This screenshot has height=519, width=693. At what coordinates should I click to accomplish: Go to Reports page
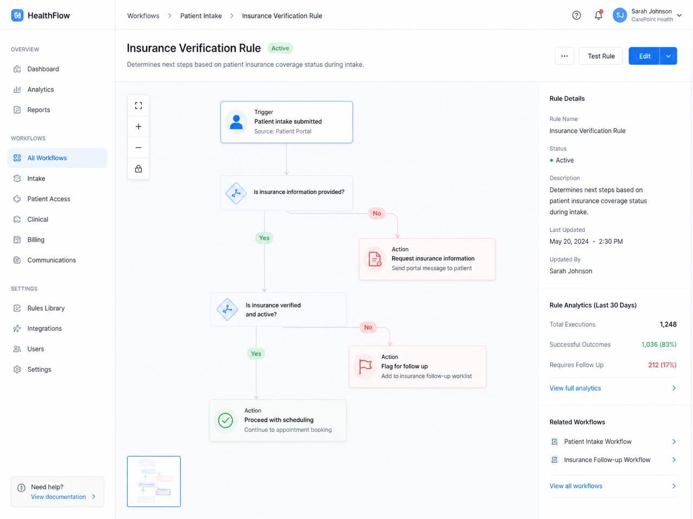pos(57,110)
